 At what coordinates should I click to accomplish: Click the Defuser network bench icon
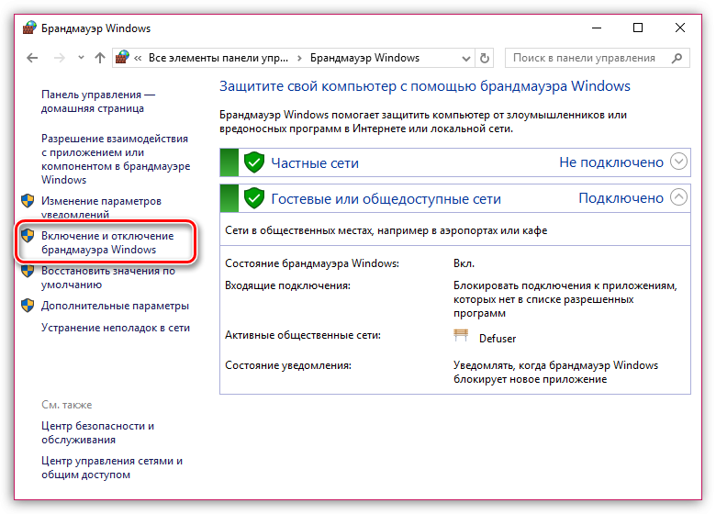pos(461,337)
